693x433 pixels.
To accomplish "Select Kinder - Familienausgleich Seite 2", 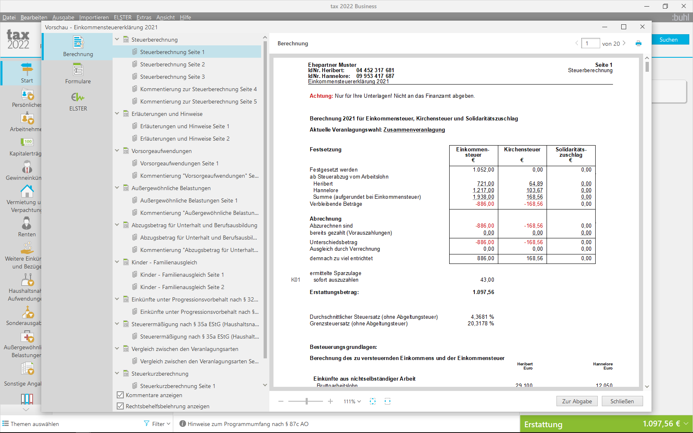I will [x=182, y=287].
